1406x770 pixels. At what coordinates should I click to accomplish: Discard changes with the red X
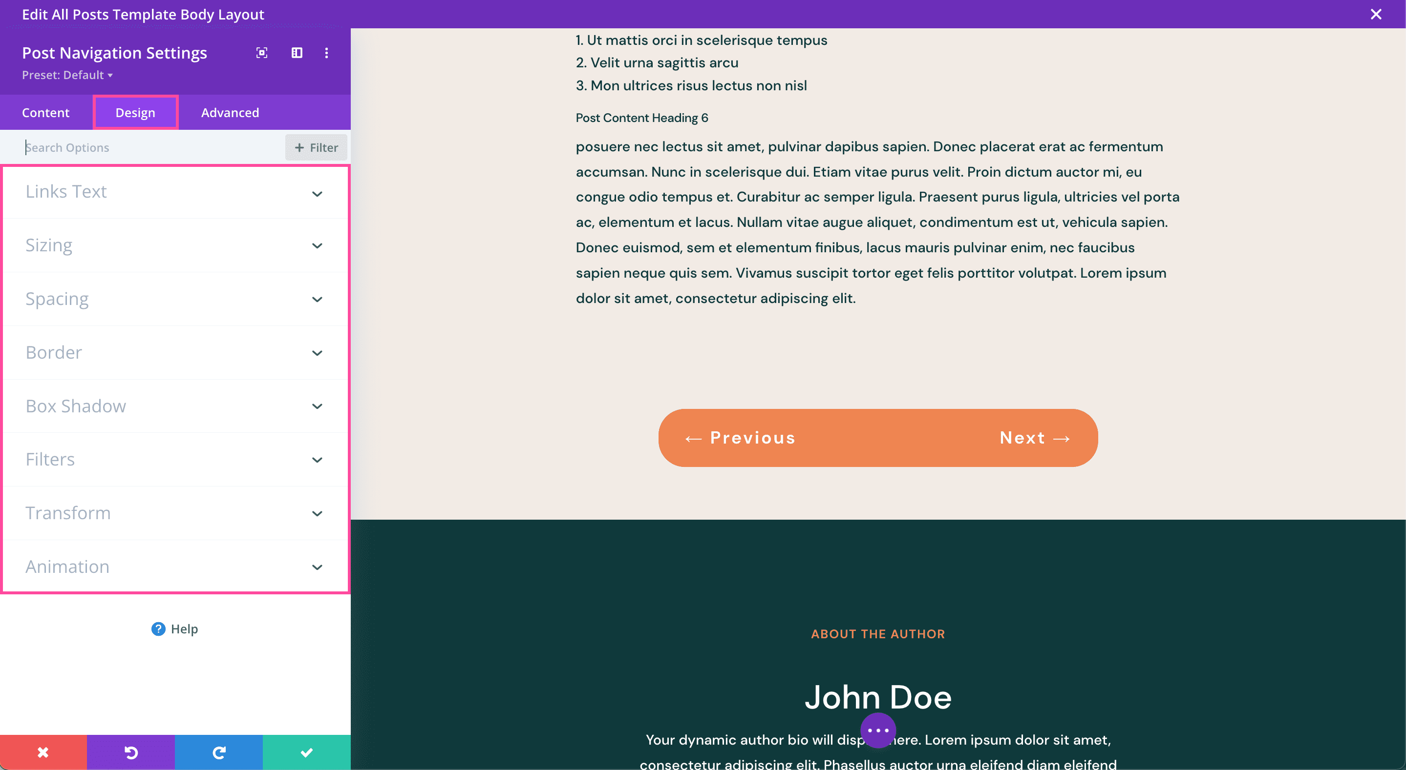(43, 752)
